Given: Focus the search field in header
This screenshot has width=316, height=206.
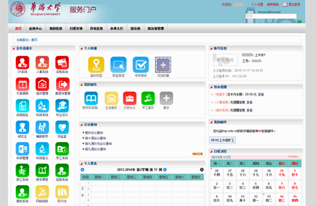Looking at the screenshot, I should (x=271, y=16).
